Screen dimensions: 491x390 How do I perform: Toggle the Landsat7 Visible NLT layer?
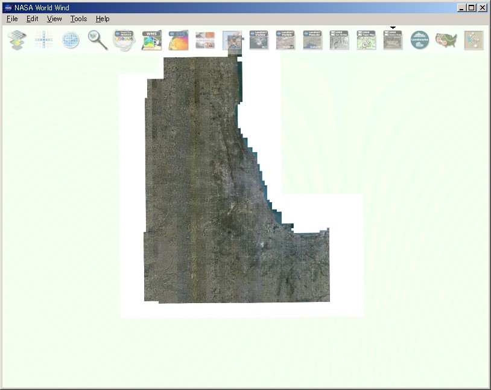[x=258, y=39]
